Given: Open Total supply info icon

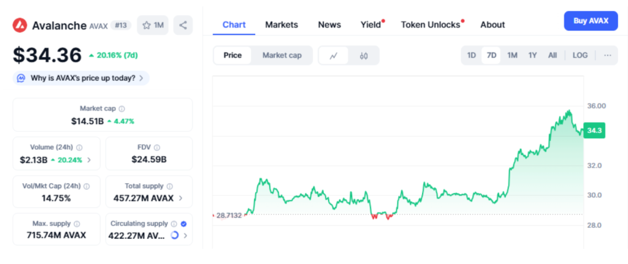Looking at the screenshot, I should [x=170, y=186].
